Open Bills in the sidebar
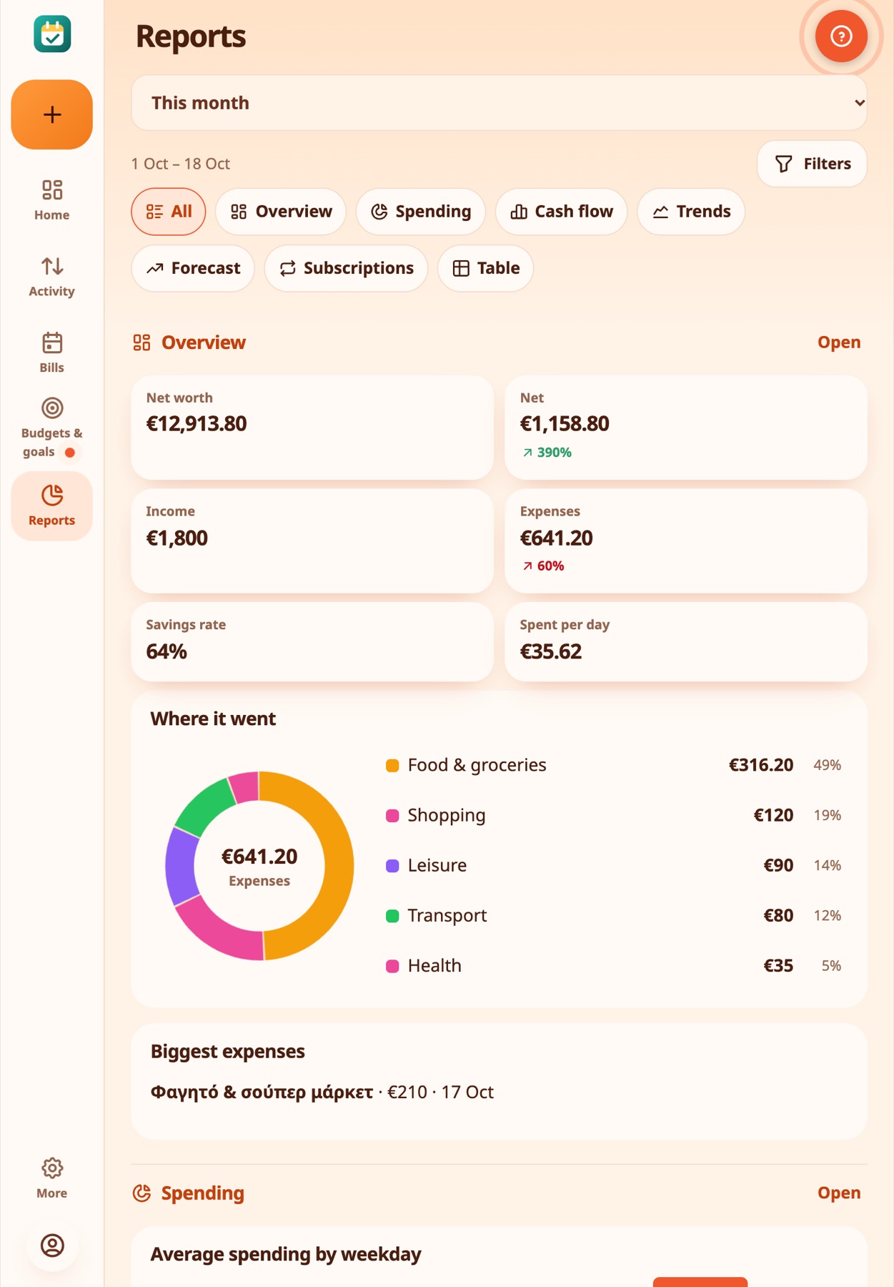Image resolution: width=894 pixels, height=1287 pixels. coord(52,353)
